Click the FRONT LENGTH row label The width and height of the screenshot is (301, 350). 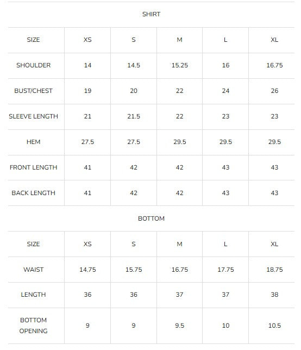coord(34,167)
